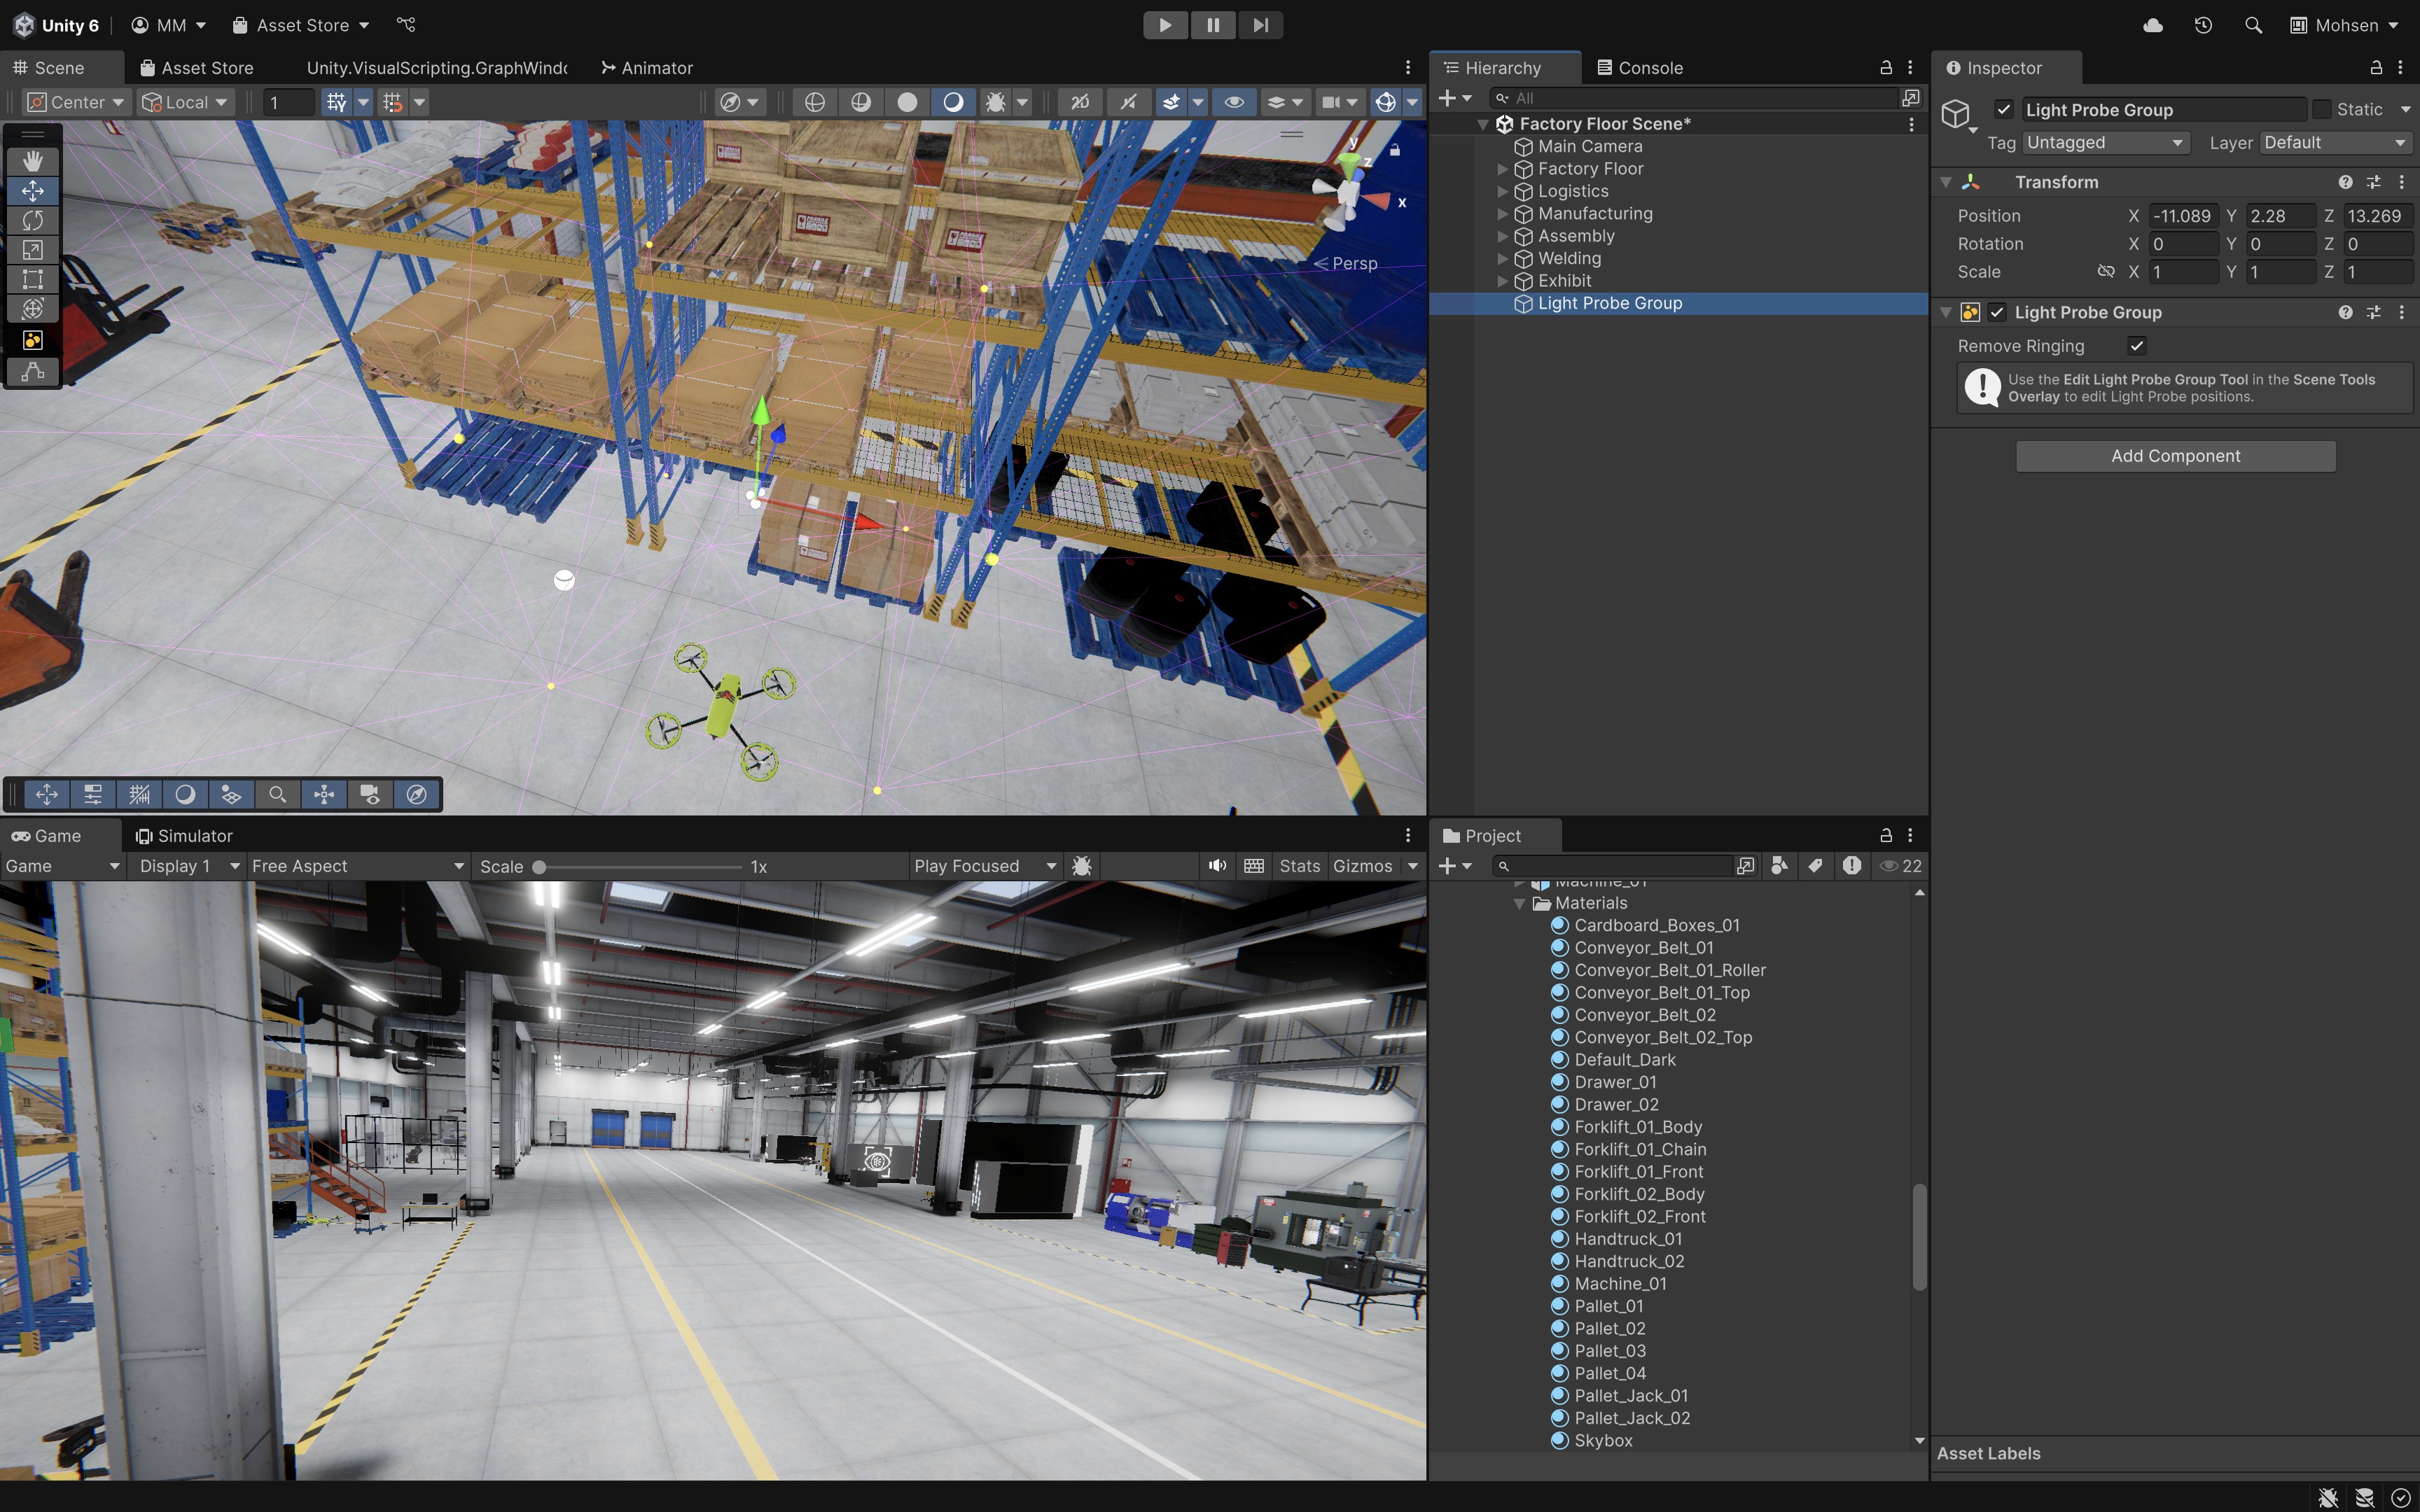Open the Free Aspect dropdown
Screen dimensions: 2420x1512
point(357,866)
